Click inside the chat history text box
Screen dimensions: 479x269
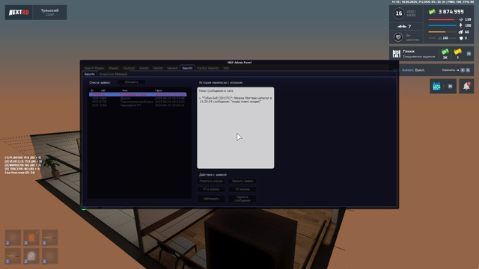(x=236, y=128)
